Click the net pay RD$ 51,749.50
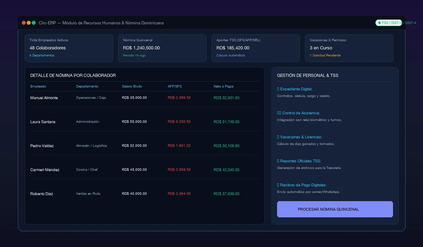The width and height of the screenshot is (423, 247). [x=226, y=122]
